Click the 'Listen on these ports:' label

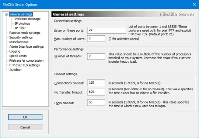(x=69, y=30)
